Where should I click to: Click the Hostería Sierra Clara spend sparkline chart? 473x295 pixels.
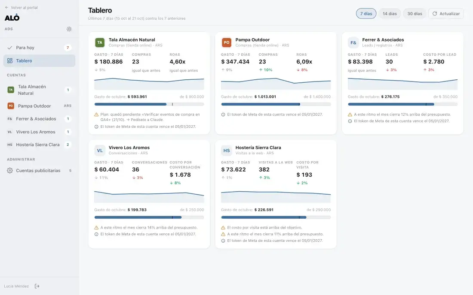coord(276,196)
